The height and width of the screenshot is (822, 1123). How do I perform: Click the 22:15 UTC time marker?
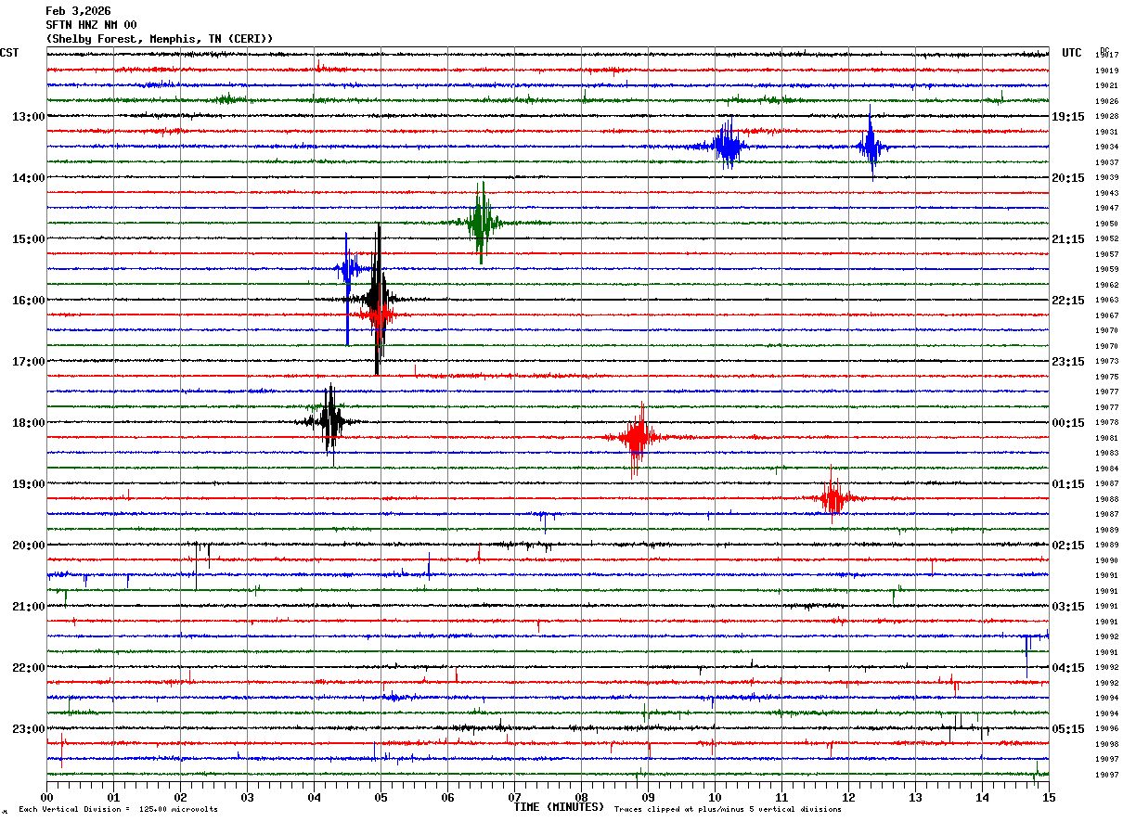(x=1067, y=301)
